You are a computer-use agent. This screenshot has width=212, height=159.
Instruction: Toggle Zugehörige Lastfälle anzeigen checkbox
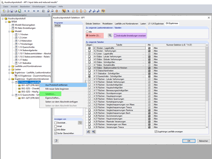coord(156,132)
